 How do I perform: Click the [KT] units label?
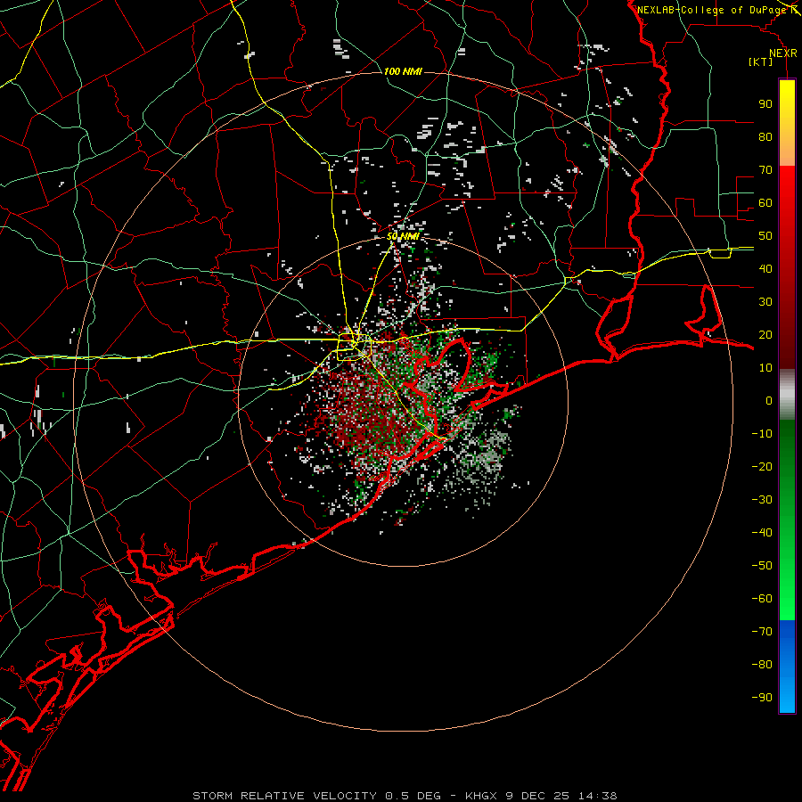pos(761,61)
